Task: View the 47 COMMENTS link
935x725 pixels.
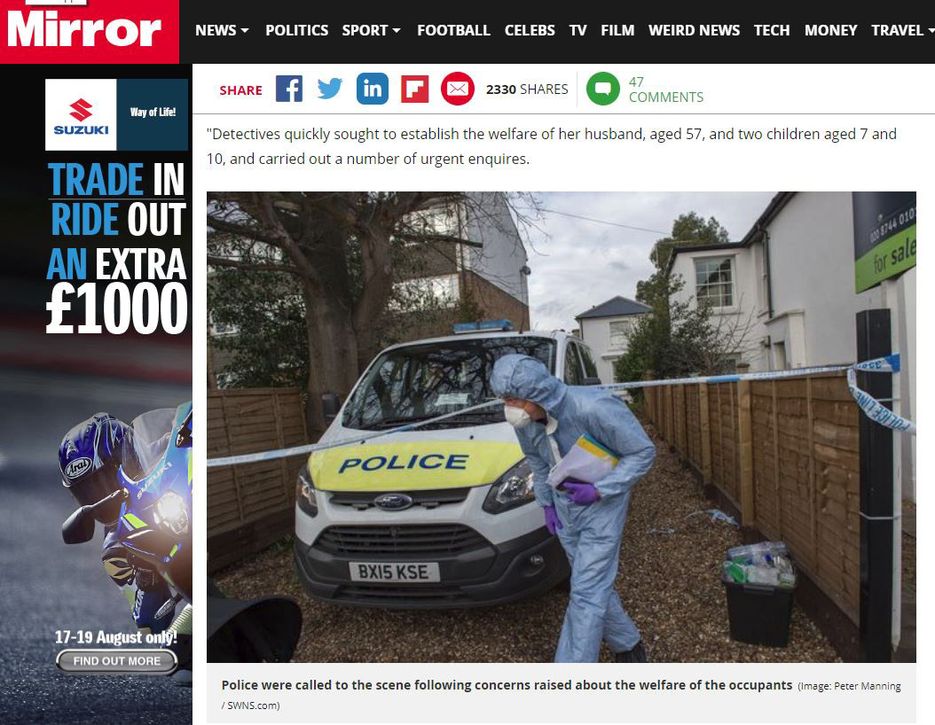Action: (665, 90)
